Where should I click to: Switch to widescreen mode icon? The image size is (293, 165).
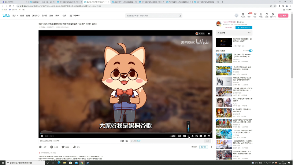[201, 136]
